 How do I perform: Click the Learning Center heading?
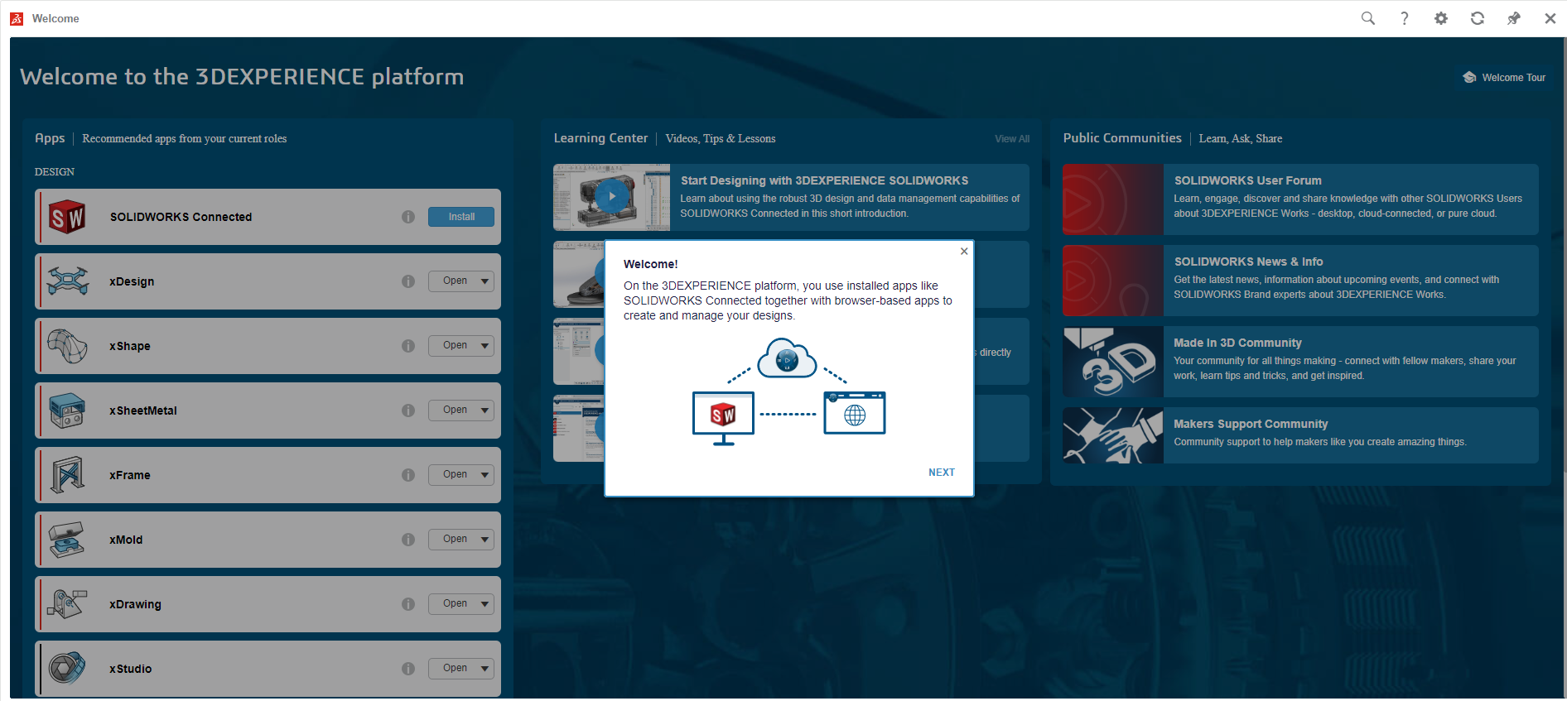(x=600, y=138)
